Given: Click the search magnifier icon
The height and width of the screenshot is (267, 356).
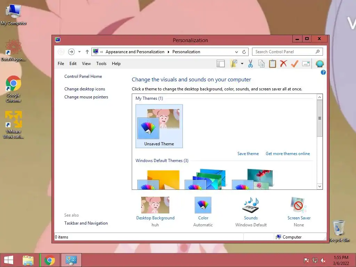Looking at the screenshot, I should point(318,52).
